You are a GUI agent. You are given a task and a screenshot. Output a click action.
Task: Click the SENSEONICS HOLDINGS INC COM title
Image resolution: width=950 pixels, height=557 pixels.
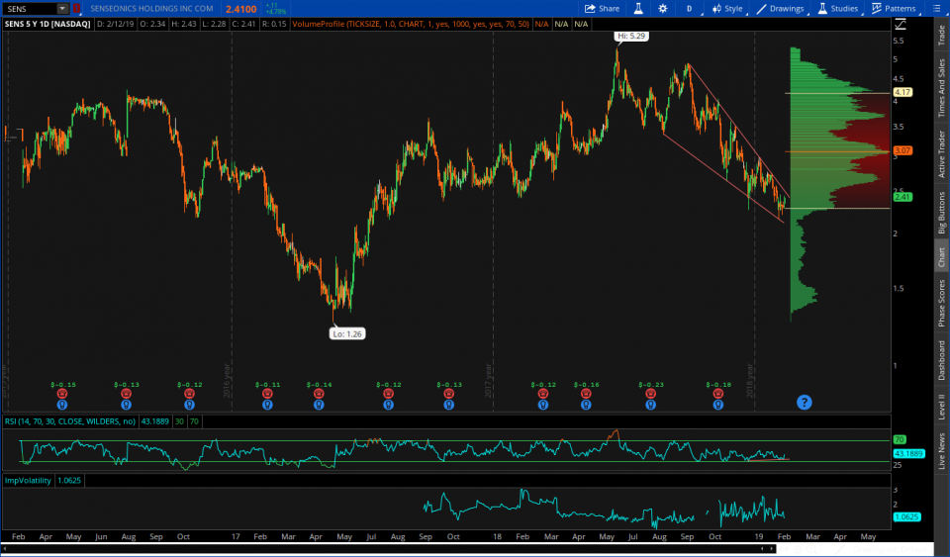tap(151, 9)
